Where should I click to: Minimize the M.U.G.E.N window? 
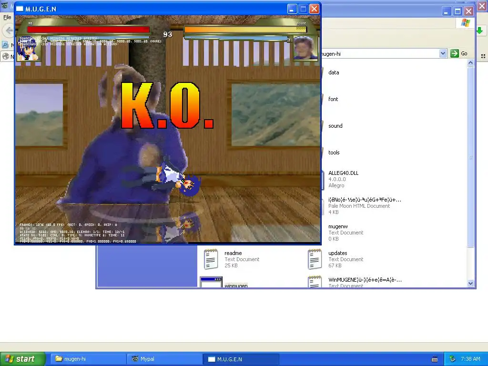pos(292,9)
